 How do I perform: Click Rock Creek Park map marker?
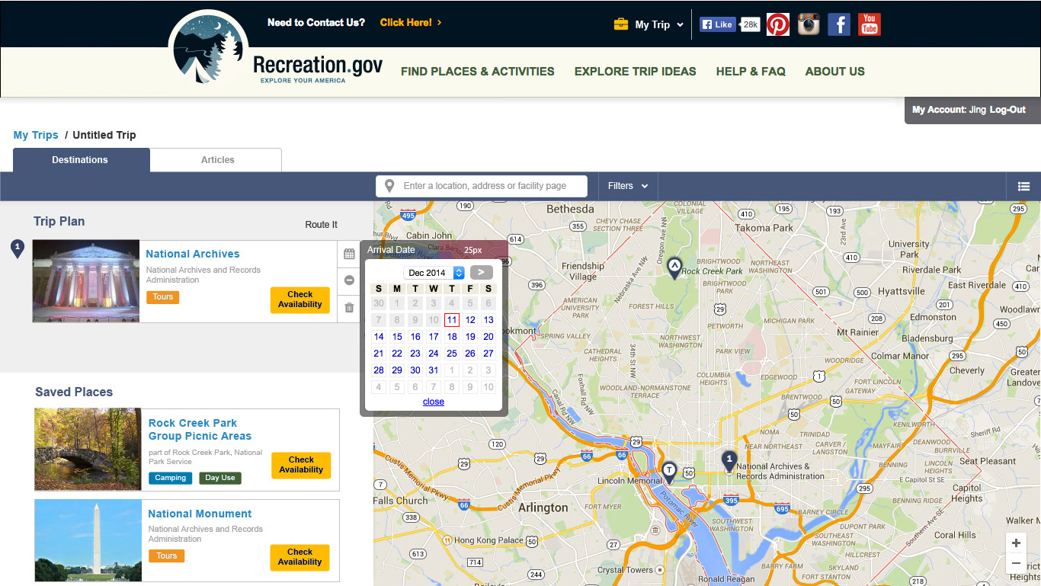674,267
